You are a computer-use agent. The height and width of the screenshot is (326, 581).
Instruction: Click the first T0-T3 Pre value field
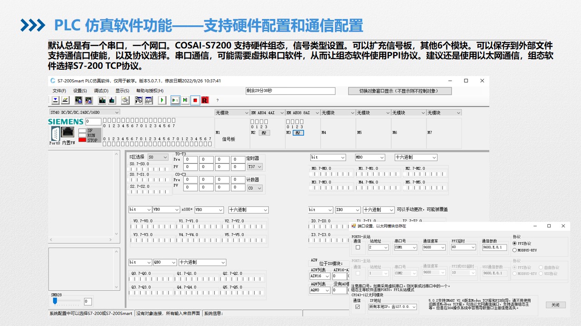[x=191, y=159]
